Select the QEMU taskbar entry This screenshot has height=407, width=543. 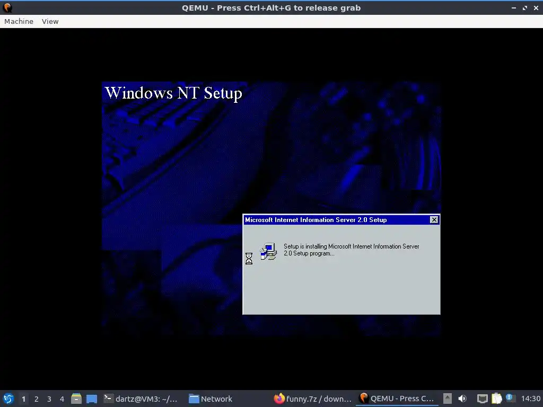(397, 399)
